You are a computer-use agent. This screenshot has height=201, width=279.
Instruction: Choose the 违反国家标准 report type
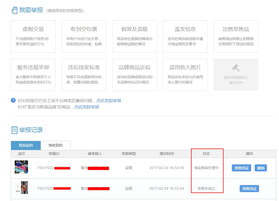pyautogui.click(x=84, y=75)
